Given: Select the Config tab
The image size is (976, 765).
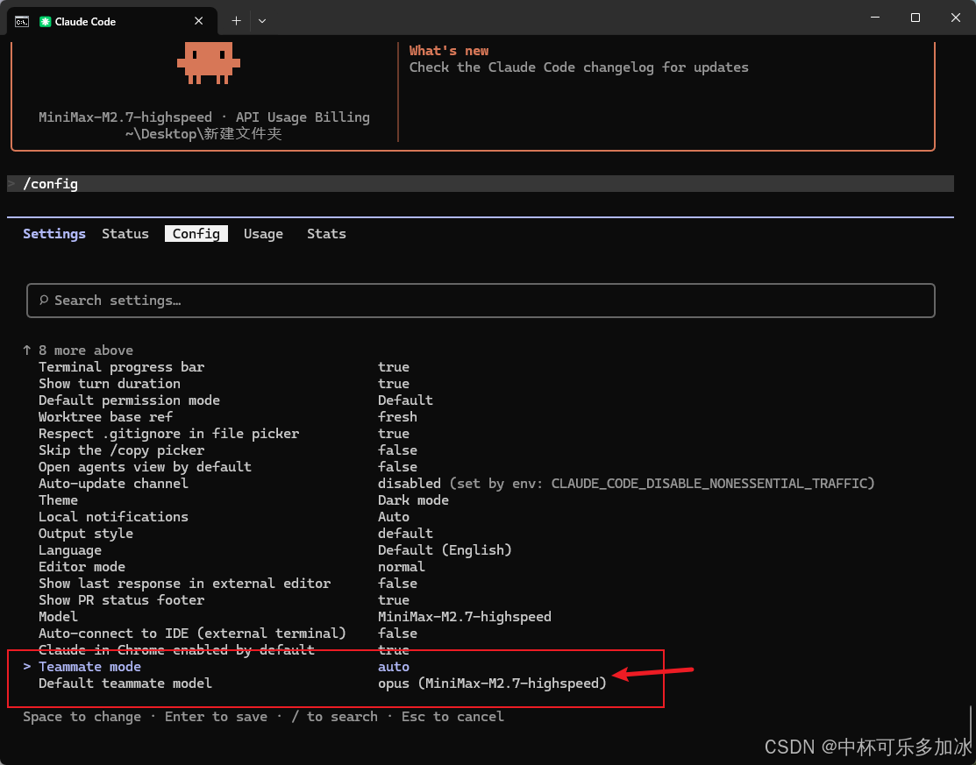Looking at the screenshot, I should tap(196, 234).
